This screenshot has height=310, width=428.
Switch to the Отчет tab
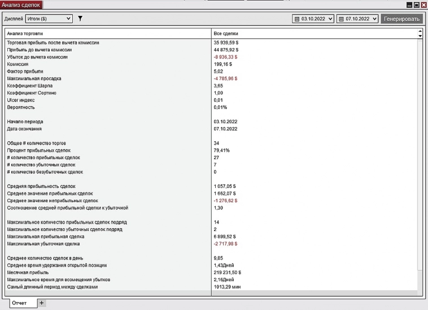pyautogui.click(x=19, y=303)
